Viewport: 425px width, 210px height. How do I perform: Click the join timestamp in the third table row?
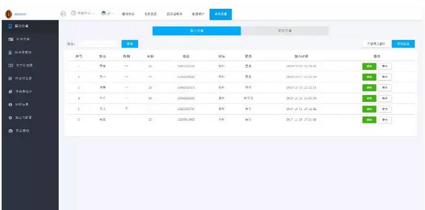(301, 87)
